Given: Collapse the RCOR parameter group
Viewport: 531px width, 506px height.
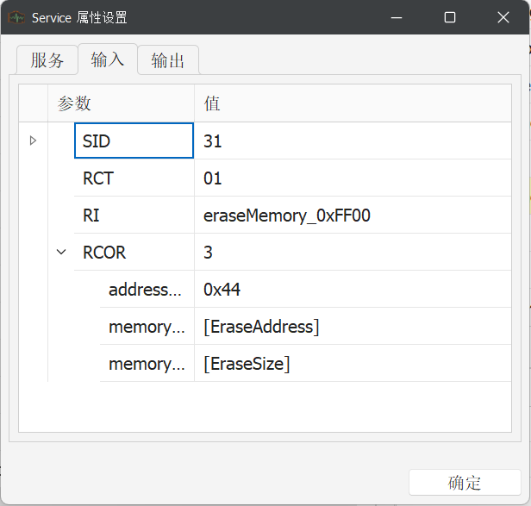Looking at the screenshot, I should 61,252.
